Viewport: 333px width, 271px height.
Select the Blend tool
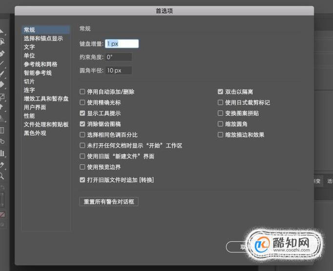coord(2,142)
